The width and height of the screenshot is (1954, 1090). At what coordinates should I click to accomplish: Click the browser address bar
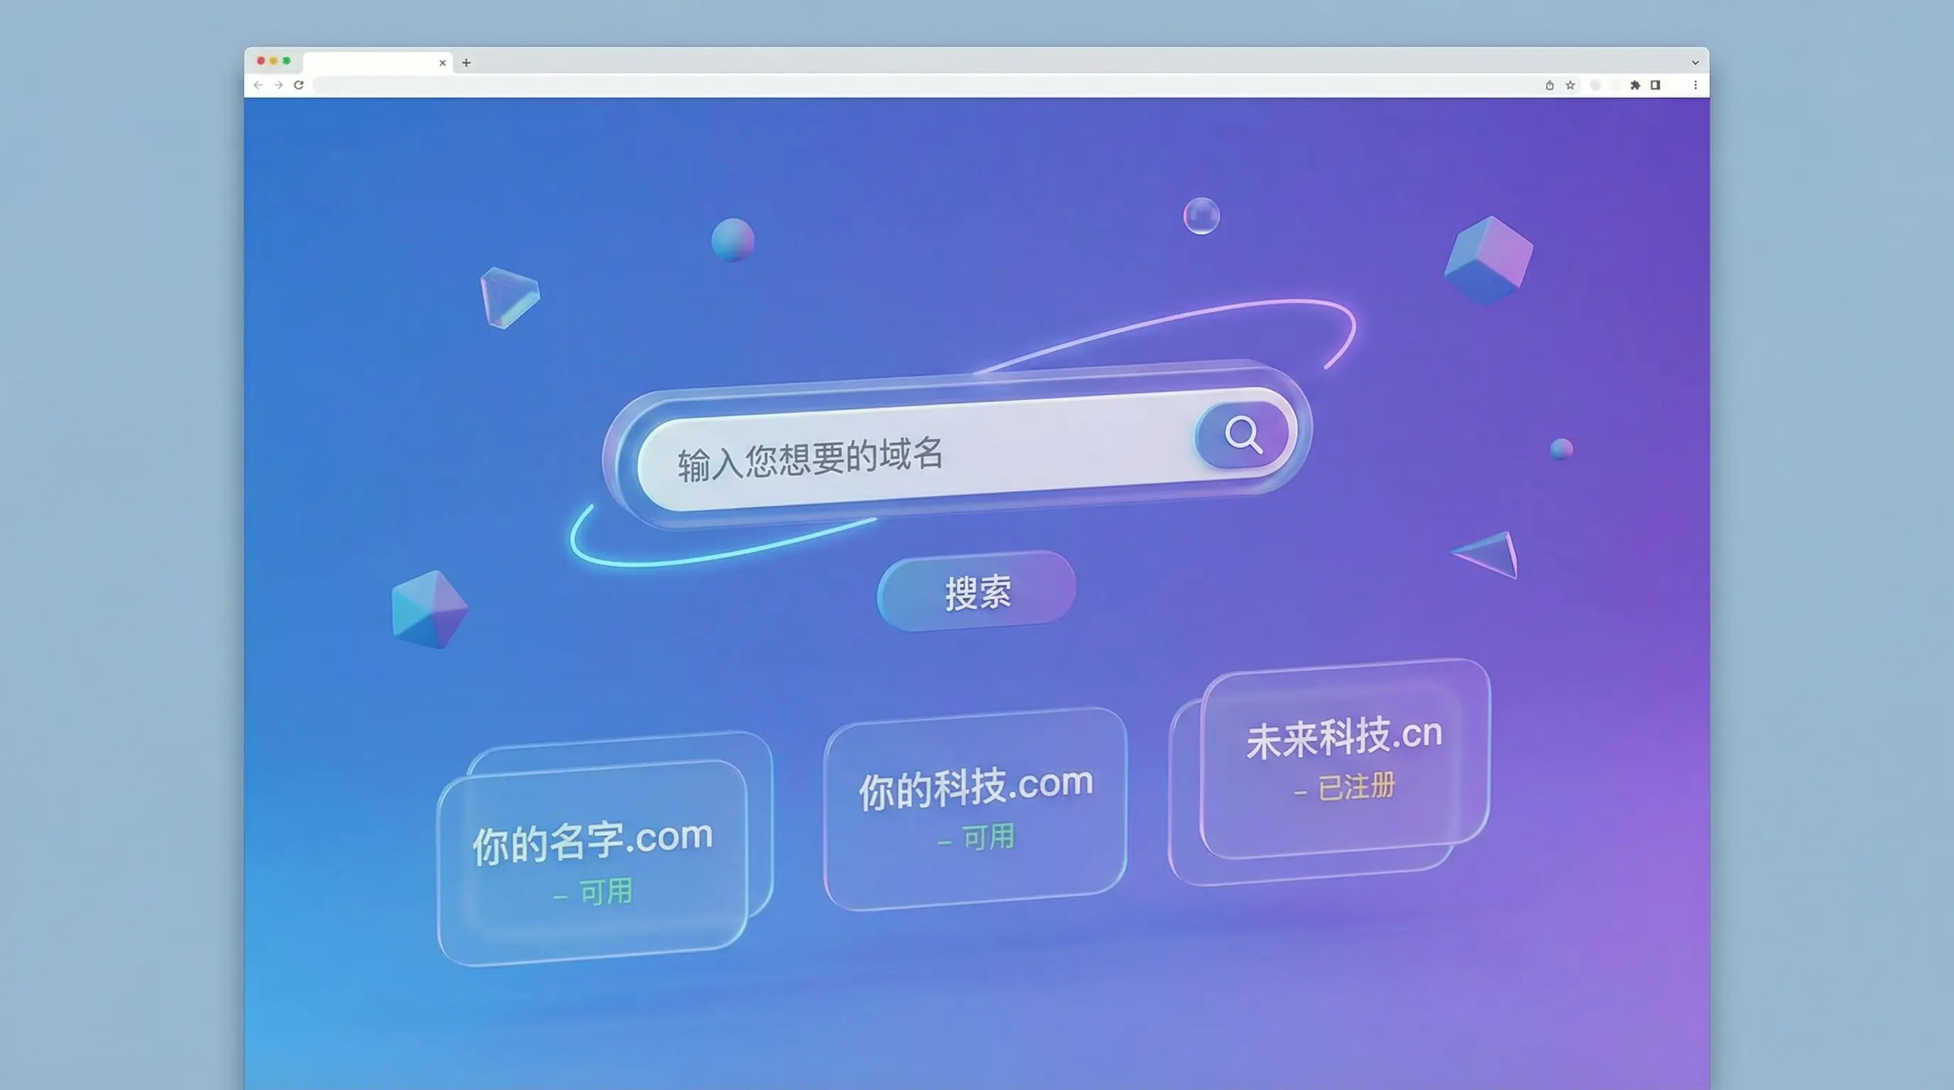pyautogui.click(x=910, y=85)
